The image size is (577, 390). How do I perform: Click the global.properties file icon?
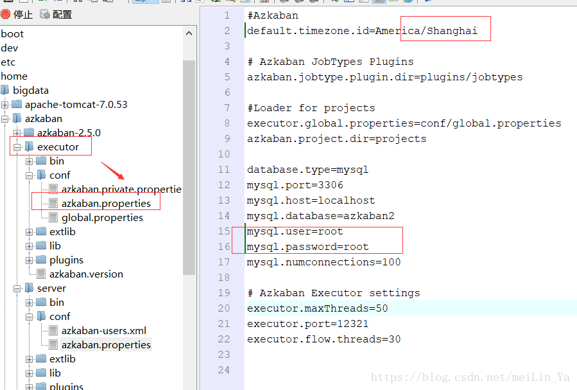coord(53,217)
